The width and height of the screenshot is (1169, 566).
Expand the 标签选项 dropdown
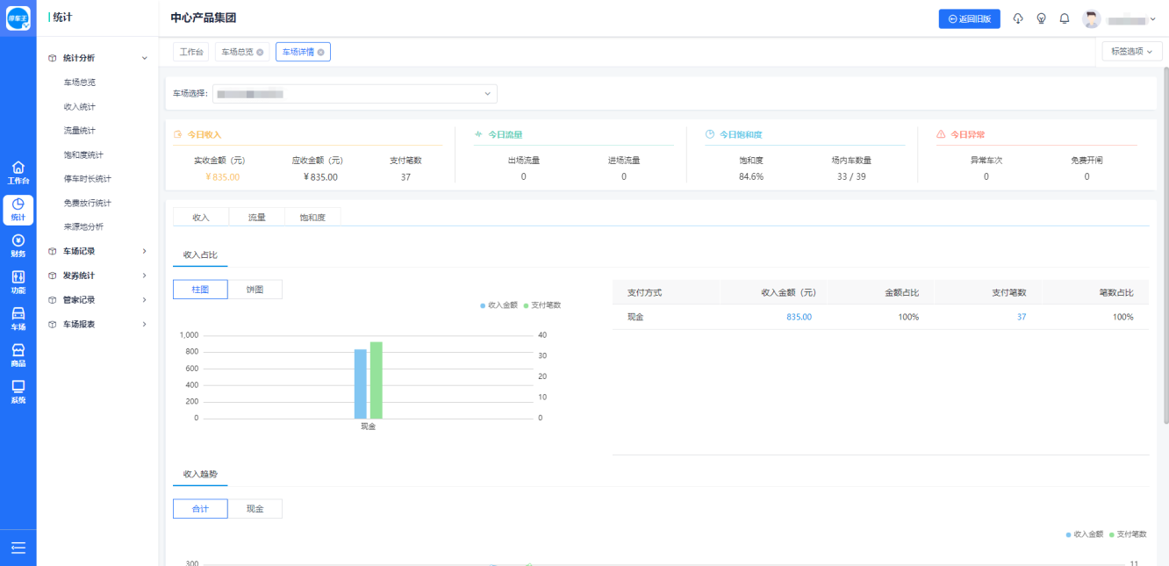[x=1131, y=52]
